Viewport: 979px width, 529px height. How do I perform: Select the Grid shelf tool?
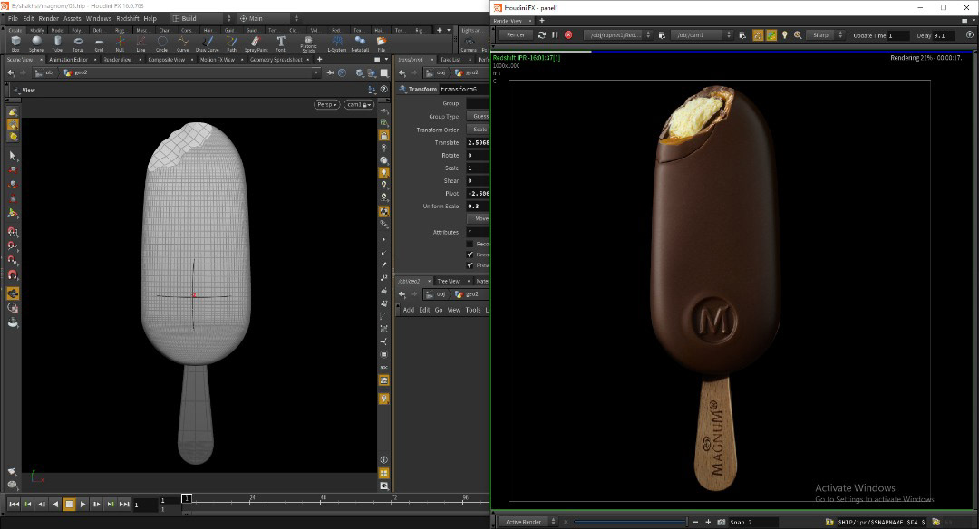100,43
